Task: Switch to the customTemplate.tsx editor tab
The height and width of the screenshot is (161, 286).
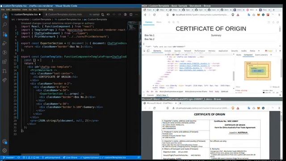Action: pos(26,14)
